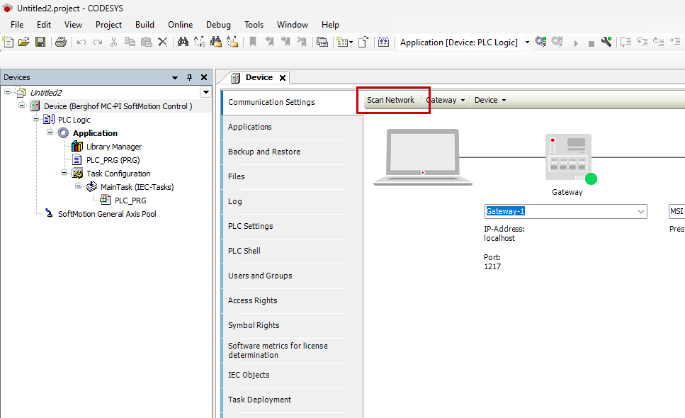Select Library Manager in device tree
Screen dimensions: 685x418
pyautogui.click(x=113, y=147)
